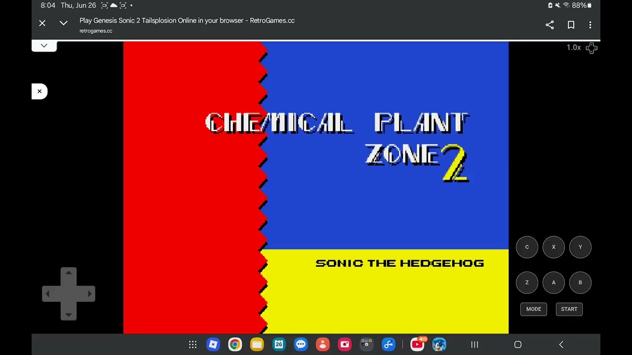632x355 pixels.
Task: Launch Chrome from the taskbar
Action: coord(235,345)
